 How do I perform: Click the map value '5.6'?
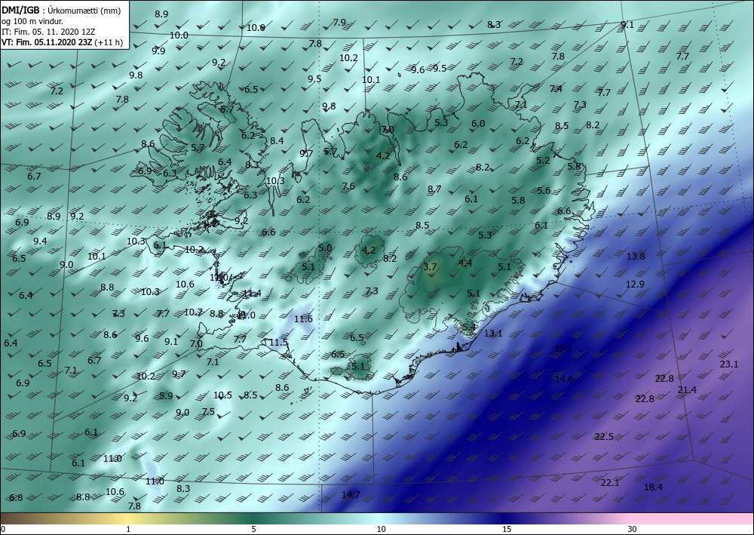point(544,190)
